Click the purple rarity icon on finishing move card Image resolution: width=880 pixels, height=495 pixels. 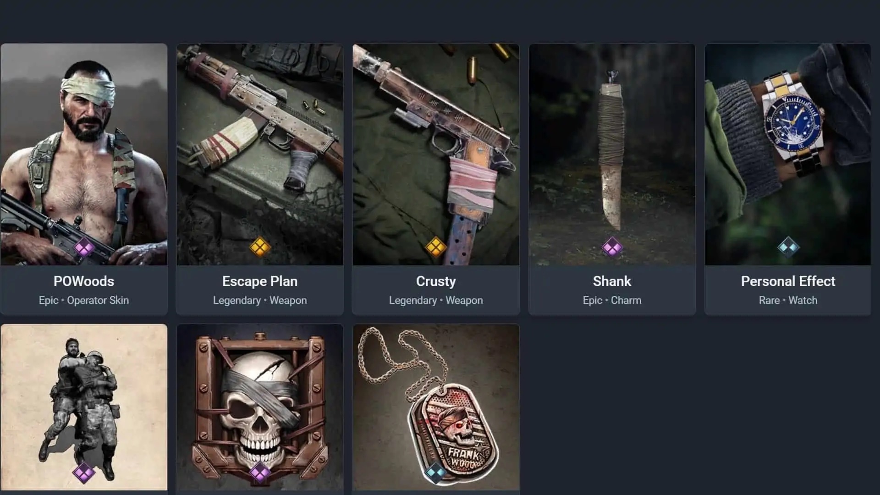(x=84, y=473)
